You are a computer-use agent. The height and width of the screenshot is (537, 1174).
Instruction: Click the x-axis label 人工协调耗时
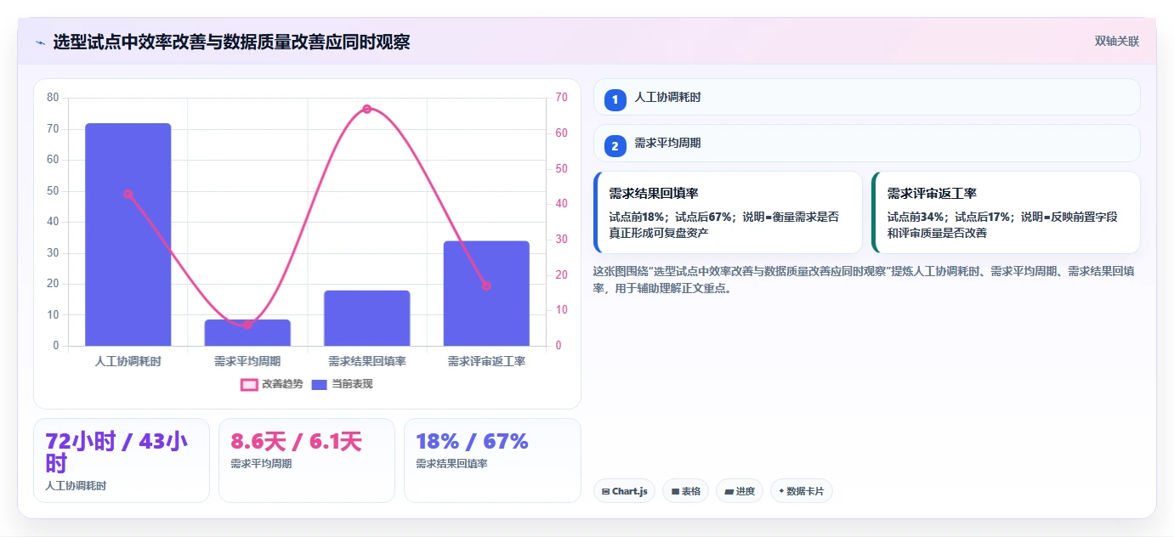pyautogui.click(x=128, y=361)
